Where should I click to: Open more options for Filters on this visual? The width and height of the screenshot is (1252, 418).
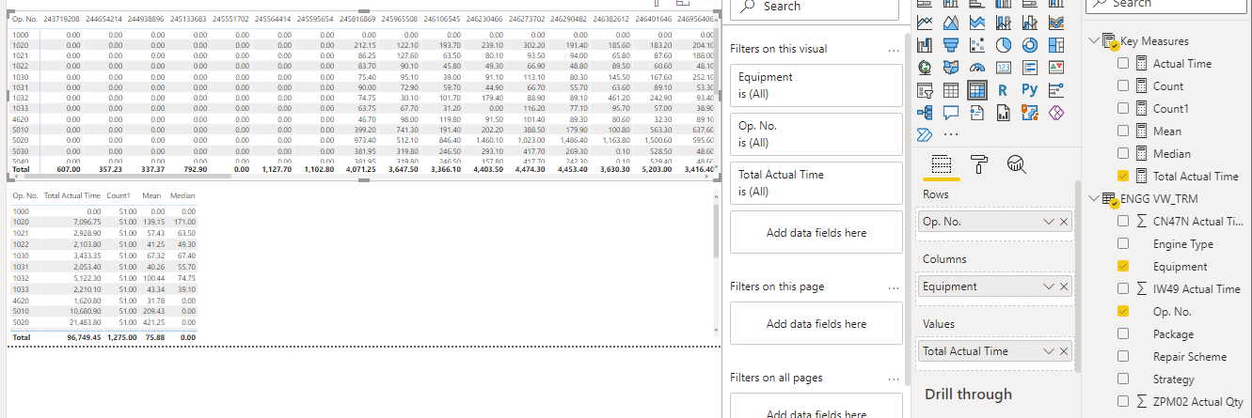tap(894, 49)
